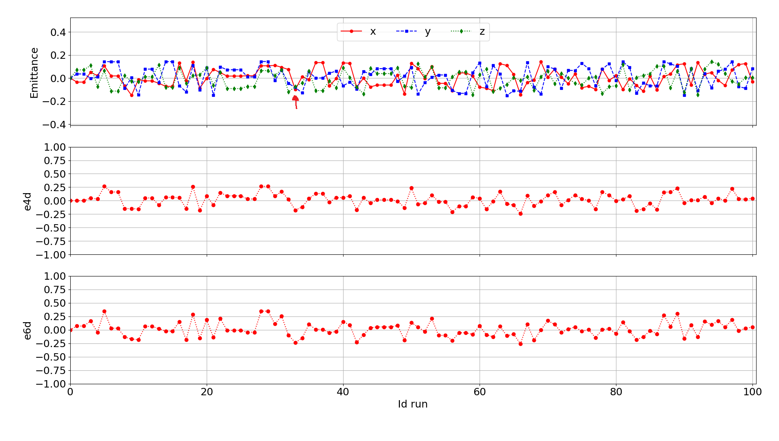
Task: Click the green diamond marker for z in the legend
Action: pos(461,31)
